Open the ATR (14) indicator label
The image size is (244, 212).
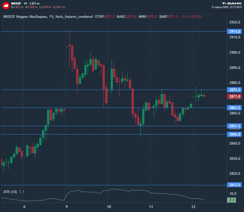point(10,192)
